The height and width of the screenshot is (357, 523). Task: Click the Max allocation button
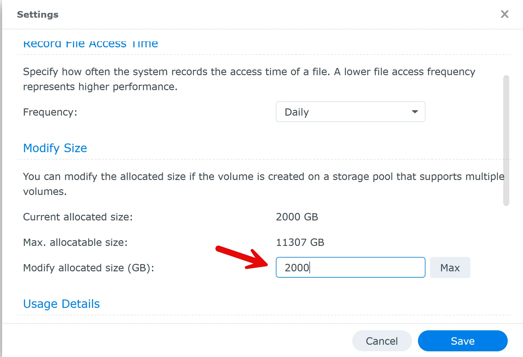click(450, 267)
